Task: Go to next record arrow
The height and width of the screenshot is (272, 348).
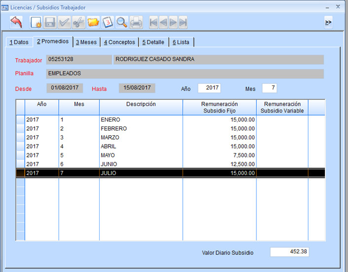Action: pyautogui.click(x=173, y=22)
